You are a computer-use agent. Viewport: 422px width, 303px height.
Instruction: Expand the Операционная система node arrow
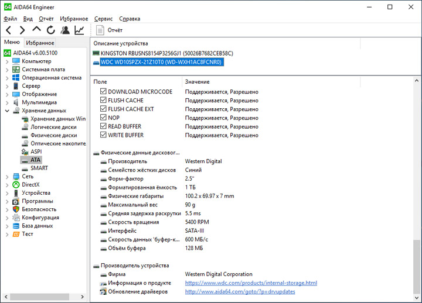coord(7,78)
